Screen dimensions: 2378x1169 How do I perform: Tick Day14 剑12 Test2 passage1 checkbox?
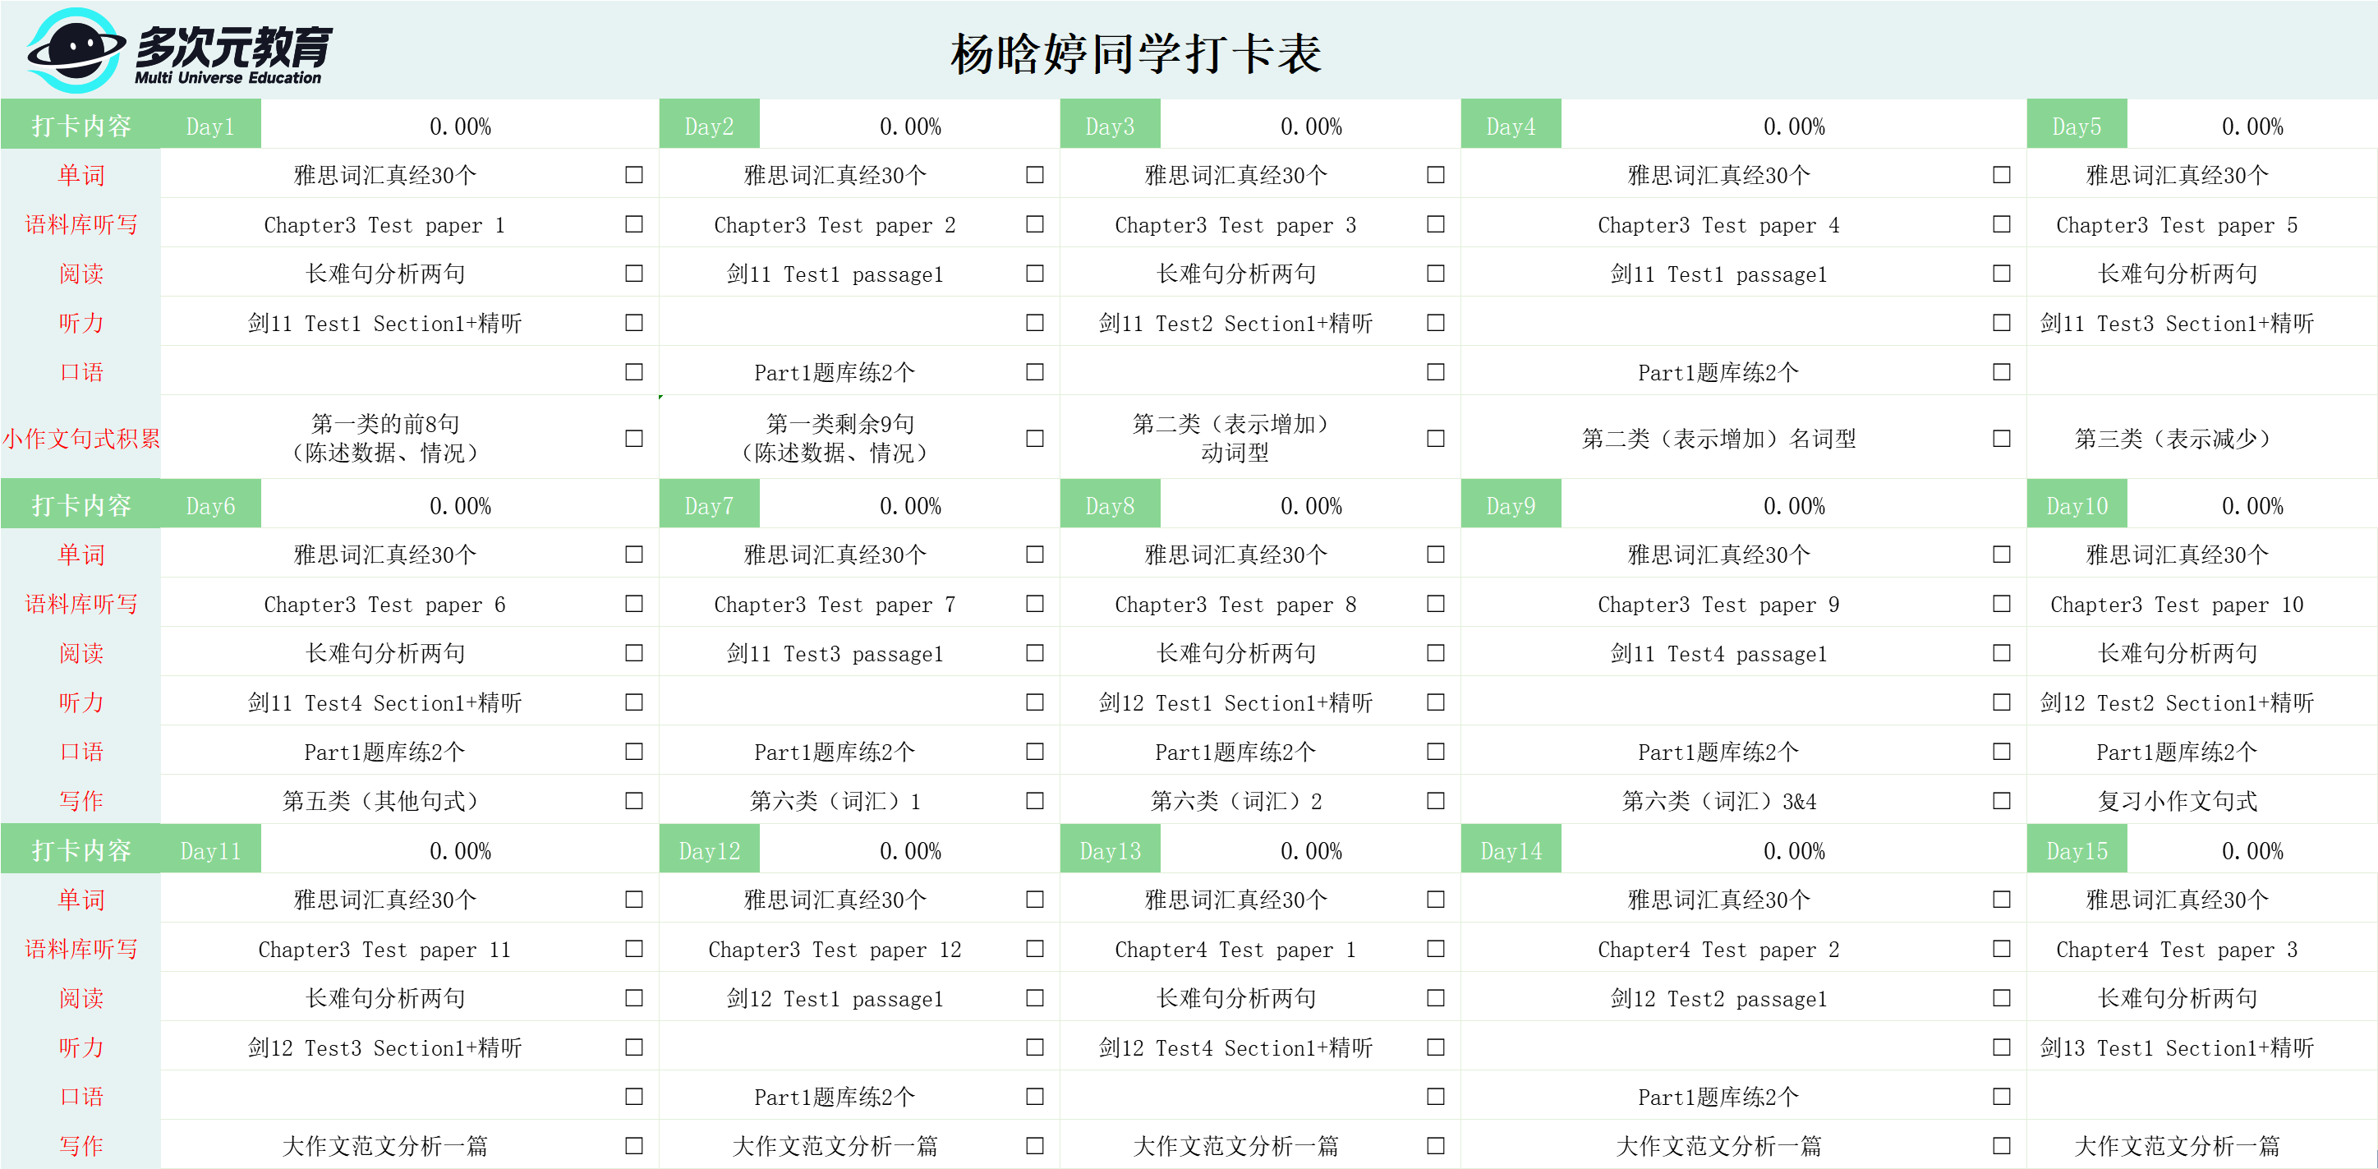pos(2001,998)
